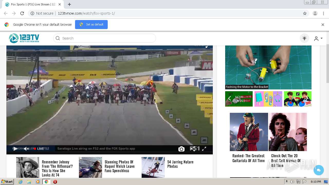Open '54 Jarring Nature Photos' article
Viewport: 329px width, 185px height.
(180, 164)
